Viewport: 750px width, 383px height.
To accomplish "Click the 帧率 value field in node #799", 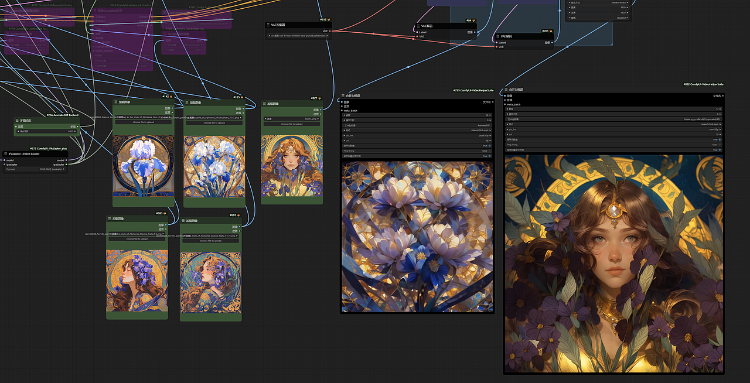I will click(417, 115).
